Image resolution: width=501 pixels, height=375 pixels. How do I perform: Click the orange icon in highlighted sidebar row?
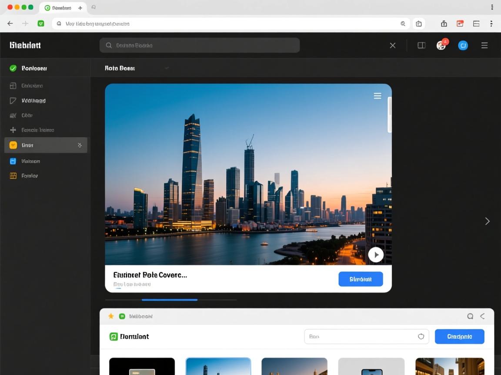(13, 145)
